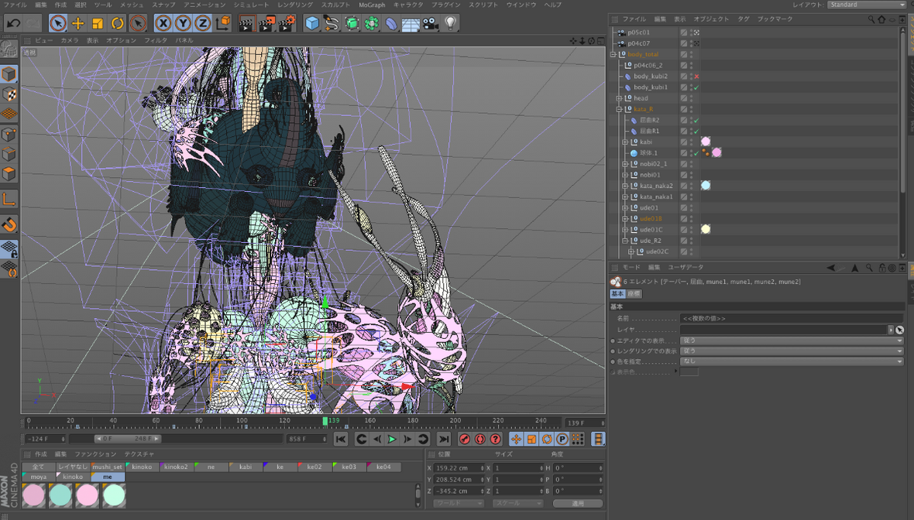
Task: Toggle the Y axis lock
Action: click(182, 24)
